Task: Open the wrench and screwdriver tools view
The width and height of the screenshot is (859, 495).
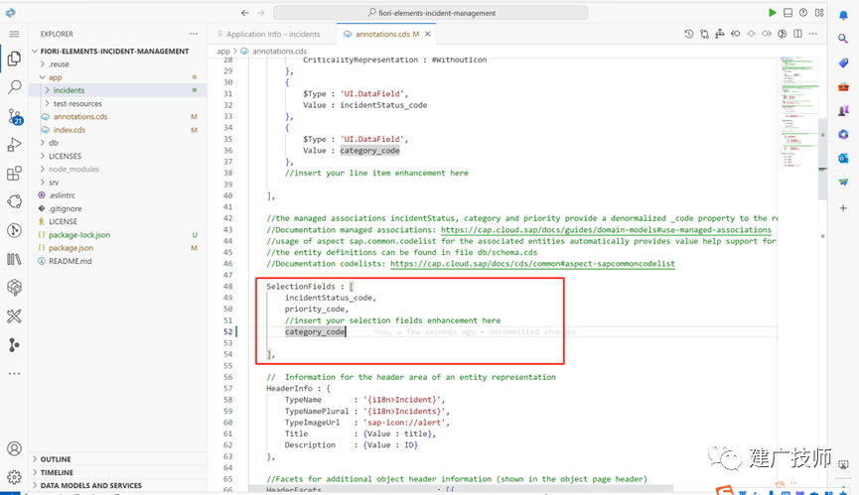Action: tap(14, 315)
